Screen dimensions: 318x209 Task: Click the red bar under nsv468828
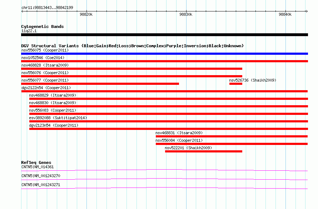click(x=131, y=69)
